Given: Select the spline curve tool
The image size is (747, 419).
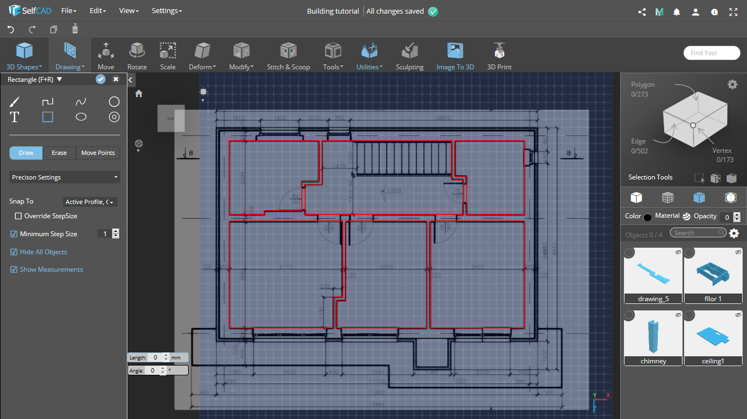Looking at the screenshot, I should (81, 101).
